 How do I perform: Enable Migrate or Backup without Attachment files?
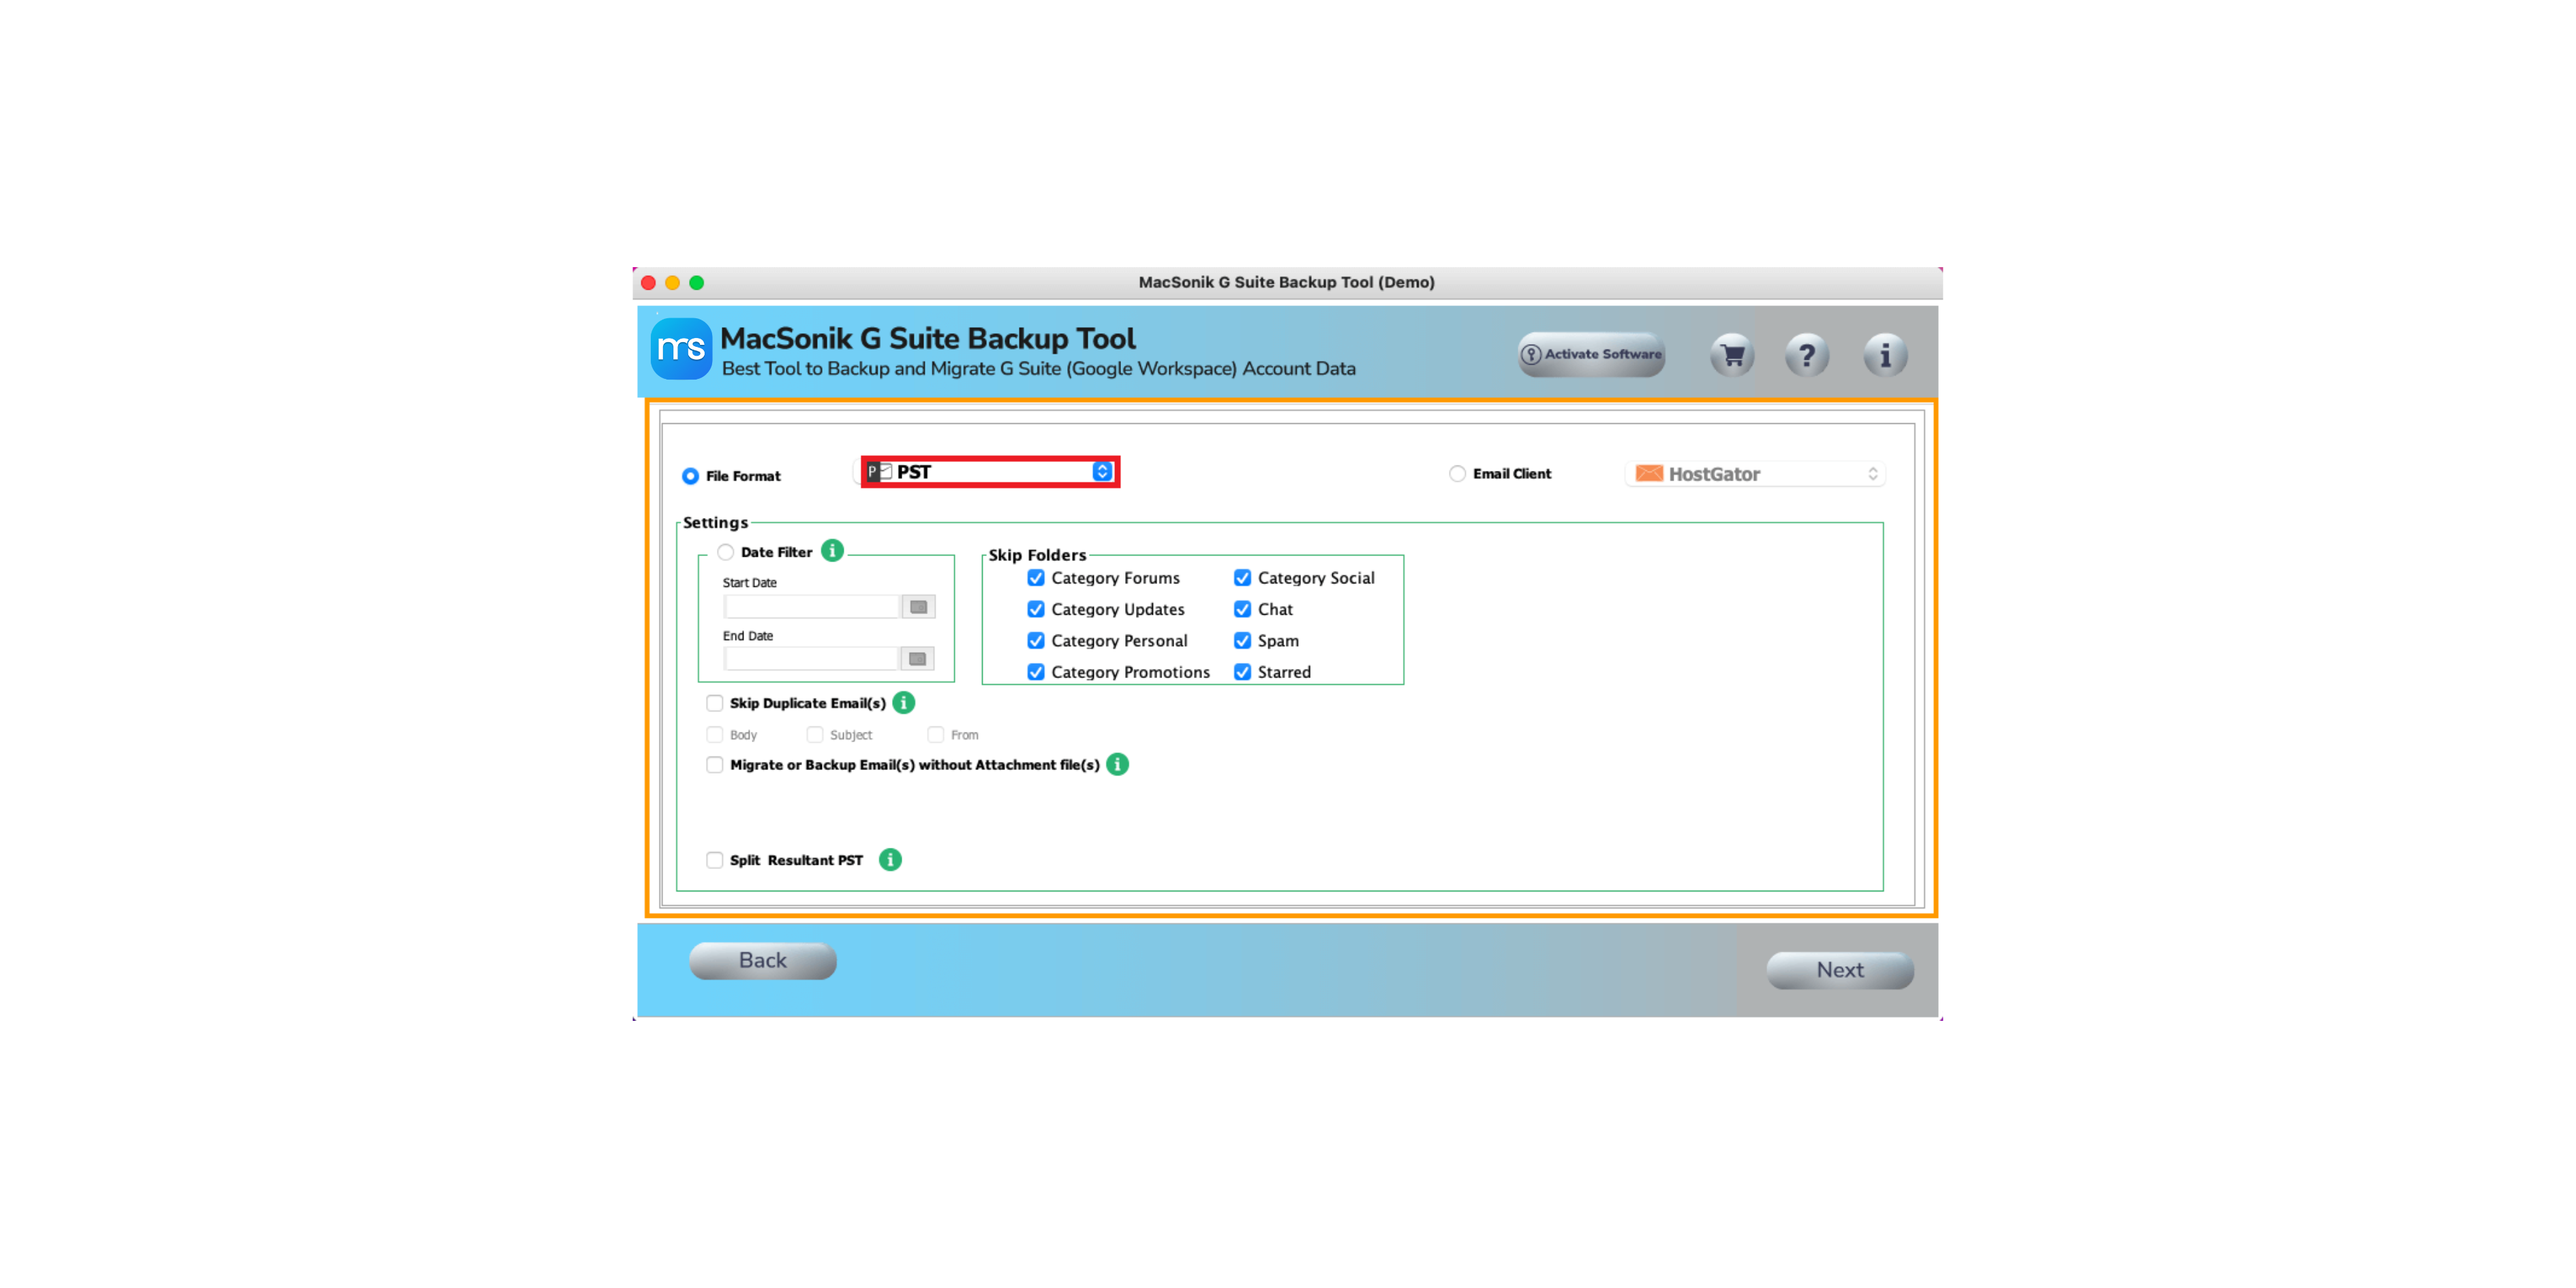tap(714, 765)
